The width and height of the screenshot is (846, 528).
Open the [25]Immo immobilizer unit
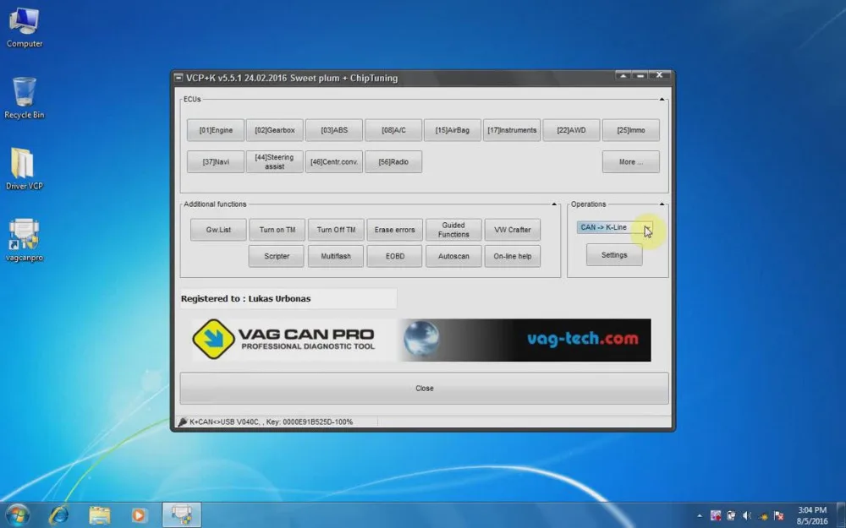(631, 130)
